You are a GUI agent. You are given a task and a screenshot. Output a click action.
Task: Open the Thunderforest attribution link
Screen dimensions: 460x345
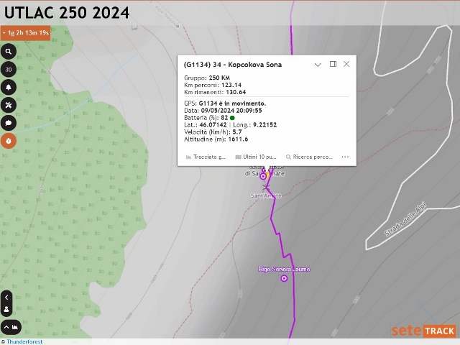pos(24,342)
